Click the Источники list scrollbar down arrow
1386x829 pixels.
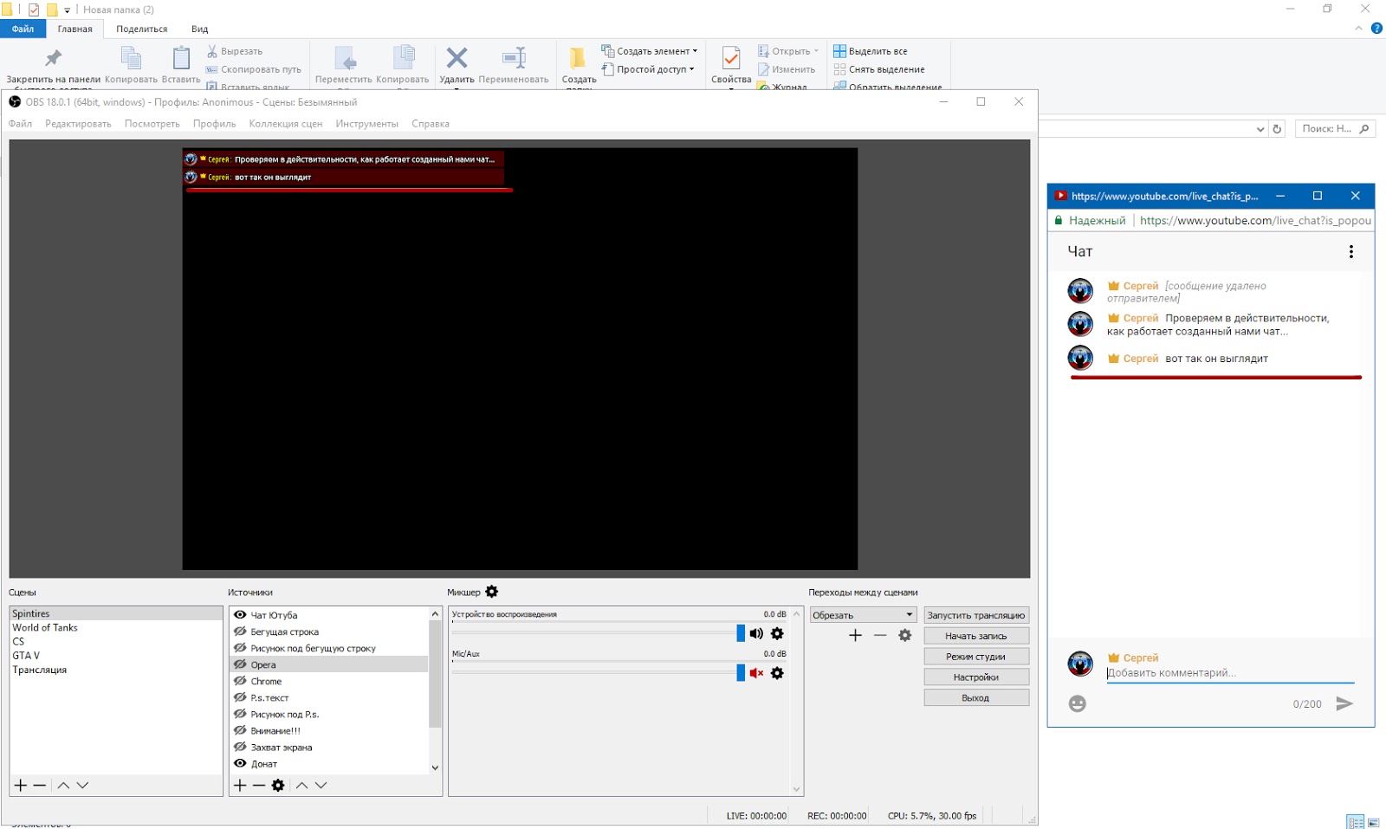click(435, 767)
